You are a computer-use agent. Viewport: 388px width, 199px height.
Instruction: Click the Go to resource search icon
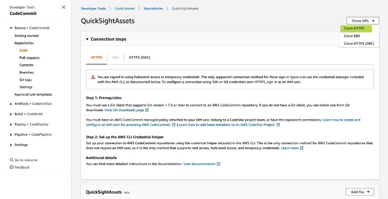tap(11, 160)
